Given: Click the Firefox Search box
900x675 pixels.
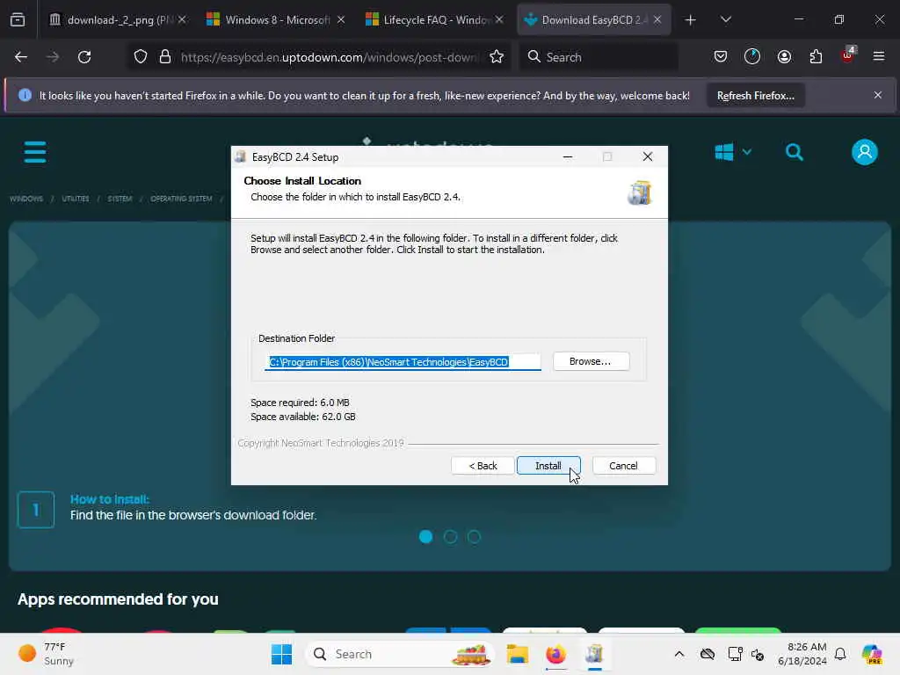Looking at the screenshot, I should pyautogui.click(x=599, y=57).
